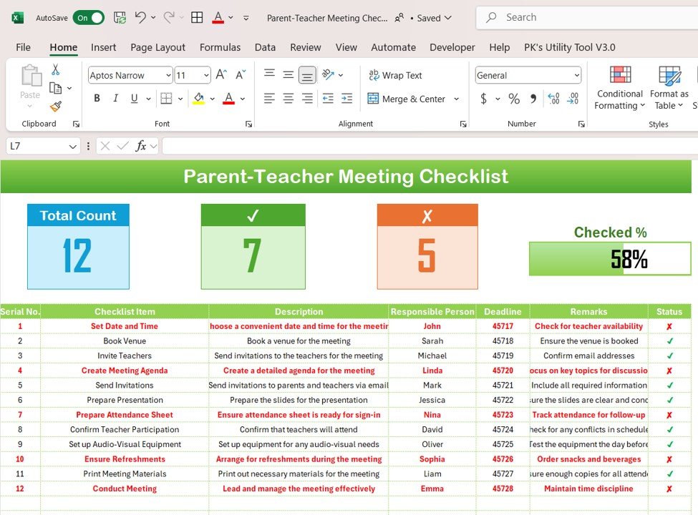Viewport: 698px width, 515px height.
Task: Open the Format as Table menu
Action: [x=669, y=87]
